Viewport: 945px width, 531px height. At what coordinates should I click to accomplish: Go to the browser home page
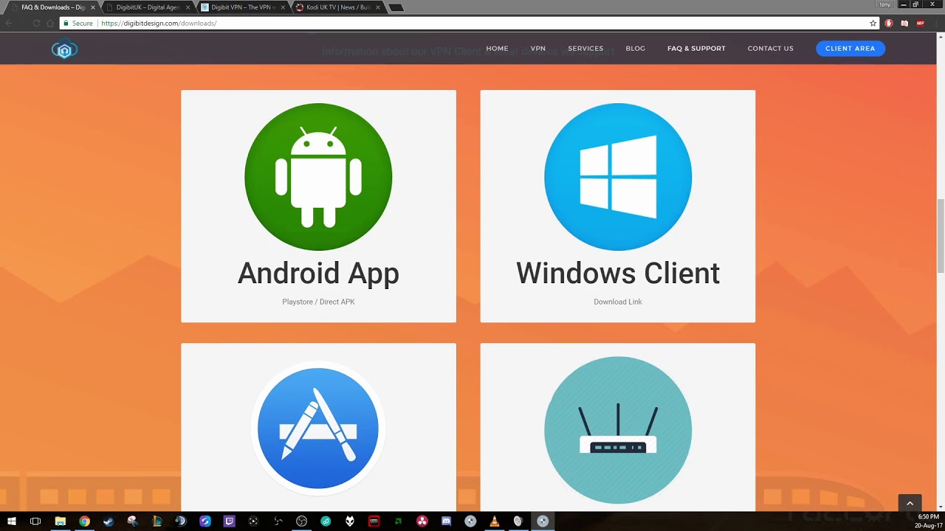click(x=50, y=24)
